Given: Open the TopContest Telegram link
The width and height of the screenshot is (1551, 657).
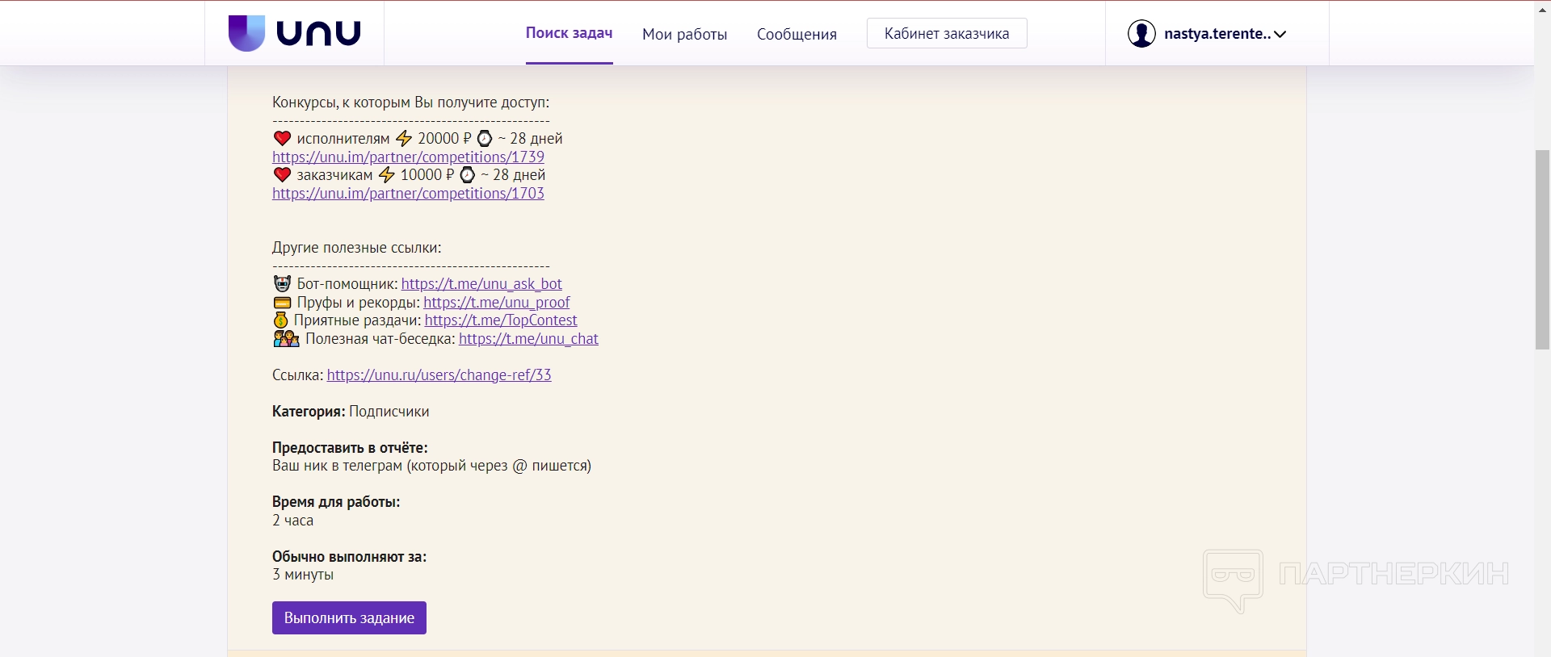Looking at the screenshot, I should tap(501, 320).
